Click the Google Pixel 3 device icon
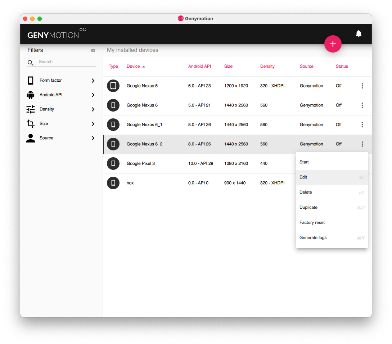The image size is (392, 344). tap(113, 163)
